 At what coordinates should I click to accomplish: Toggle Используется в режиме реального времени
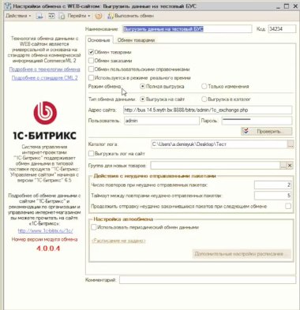[91, 78]
